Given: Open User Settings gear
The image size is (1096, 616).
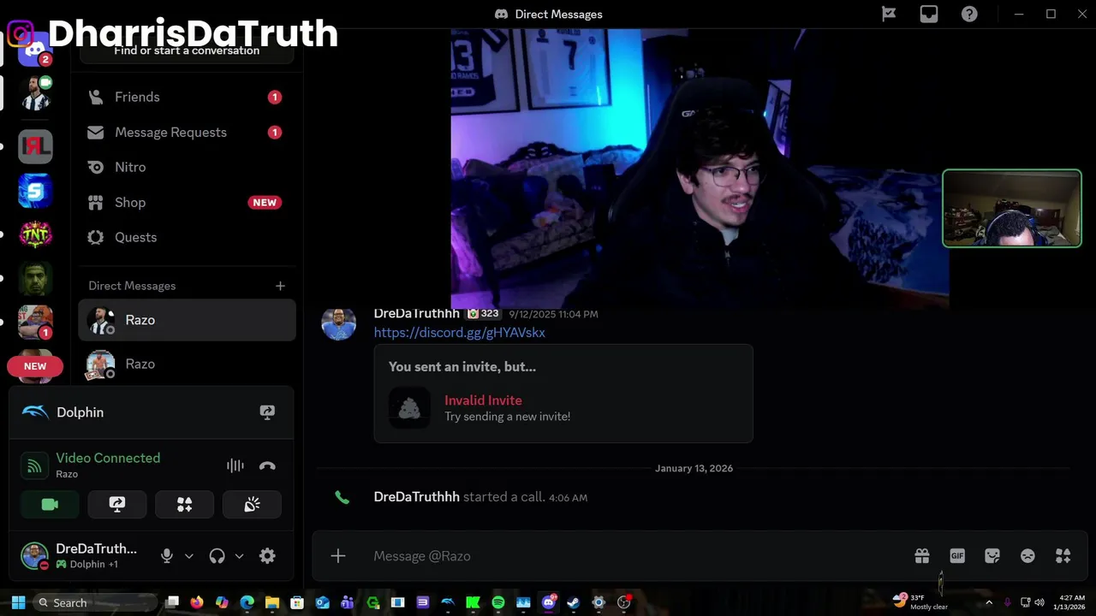Looking at the screenshot, I should [x=267, y=556].
